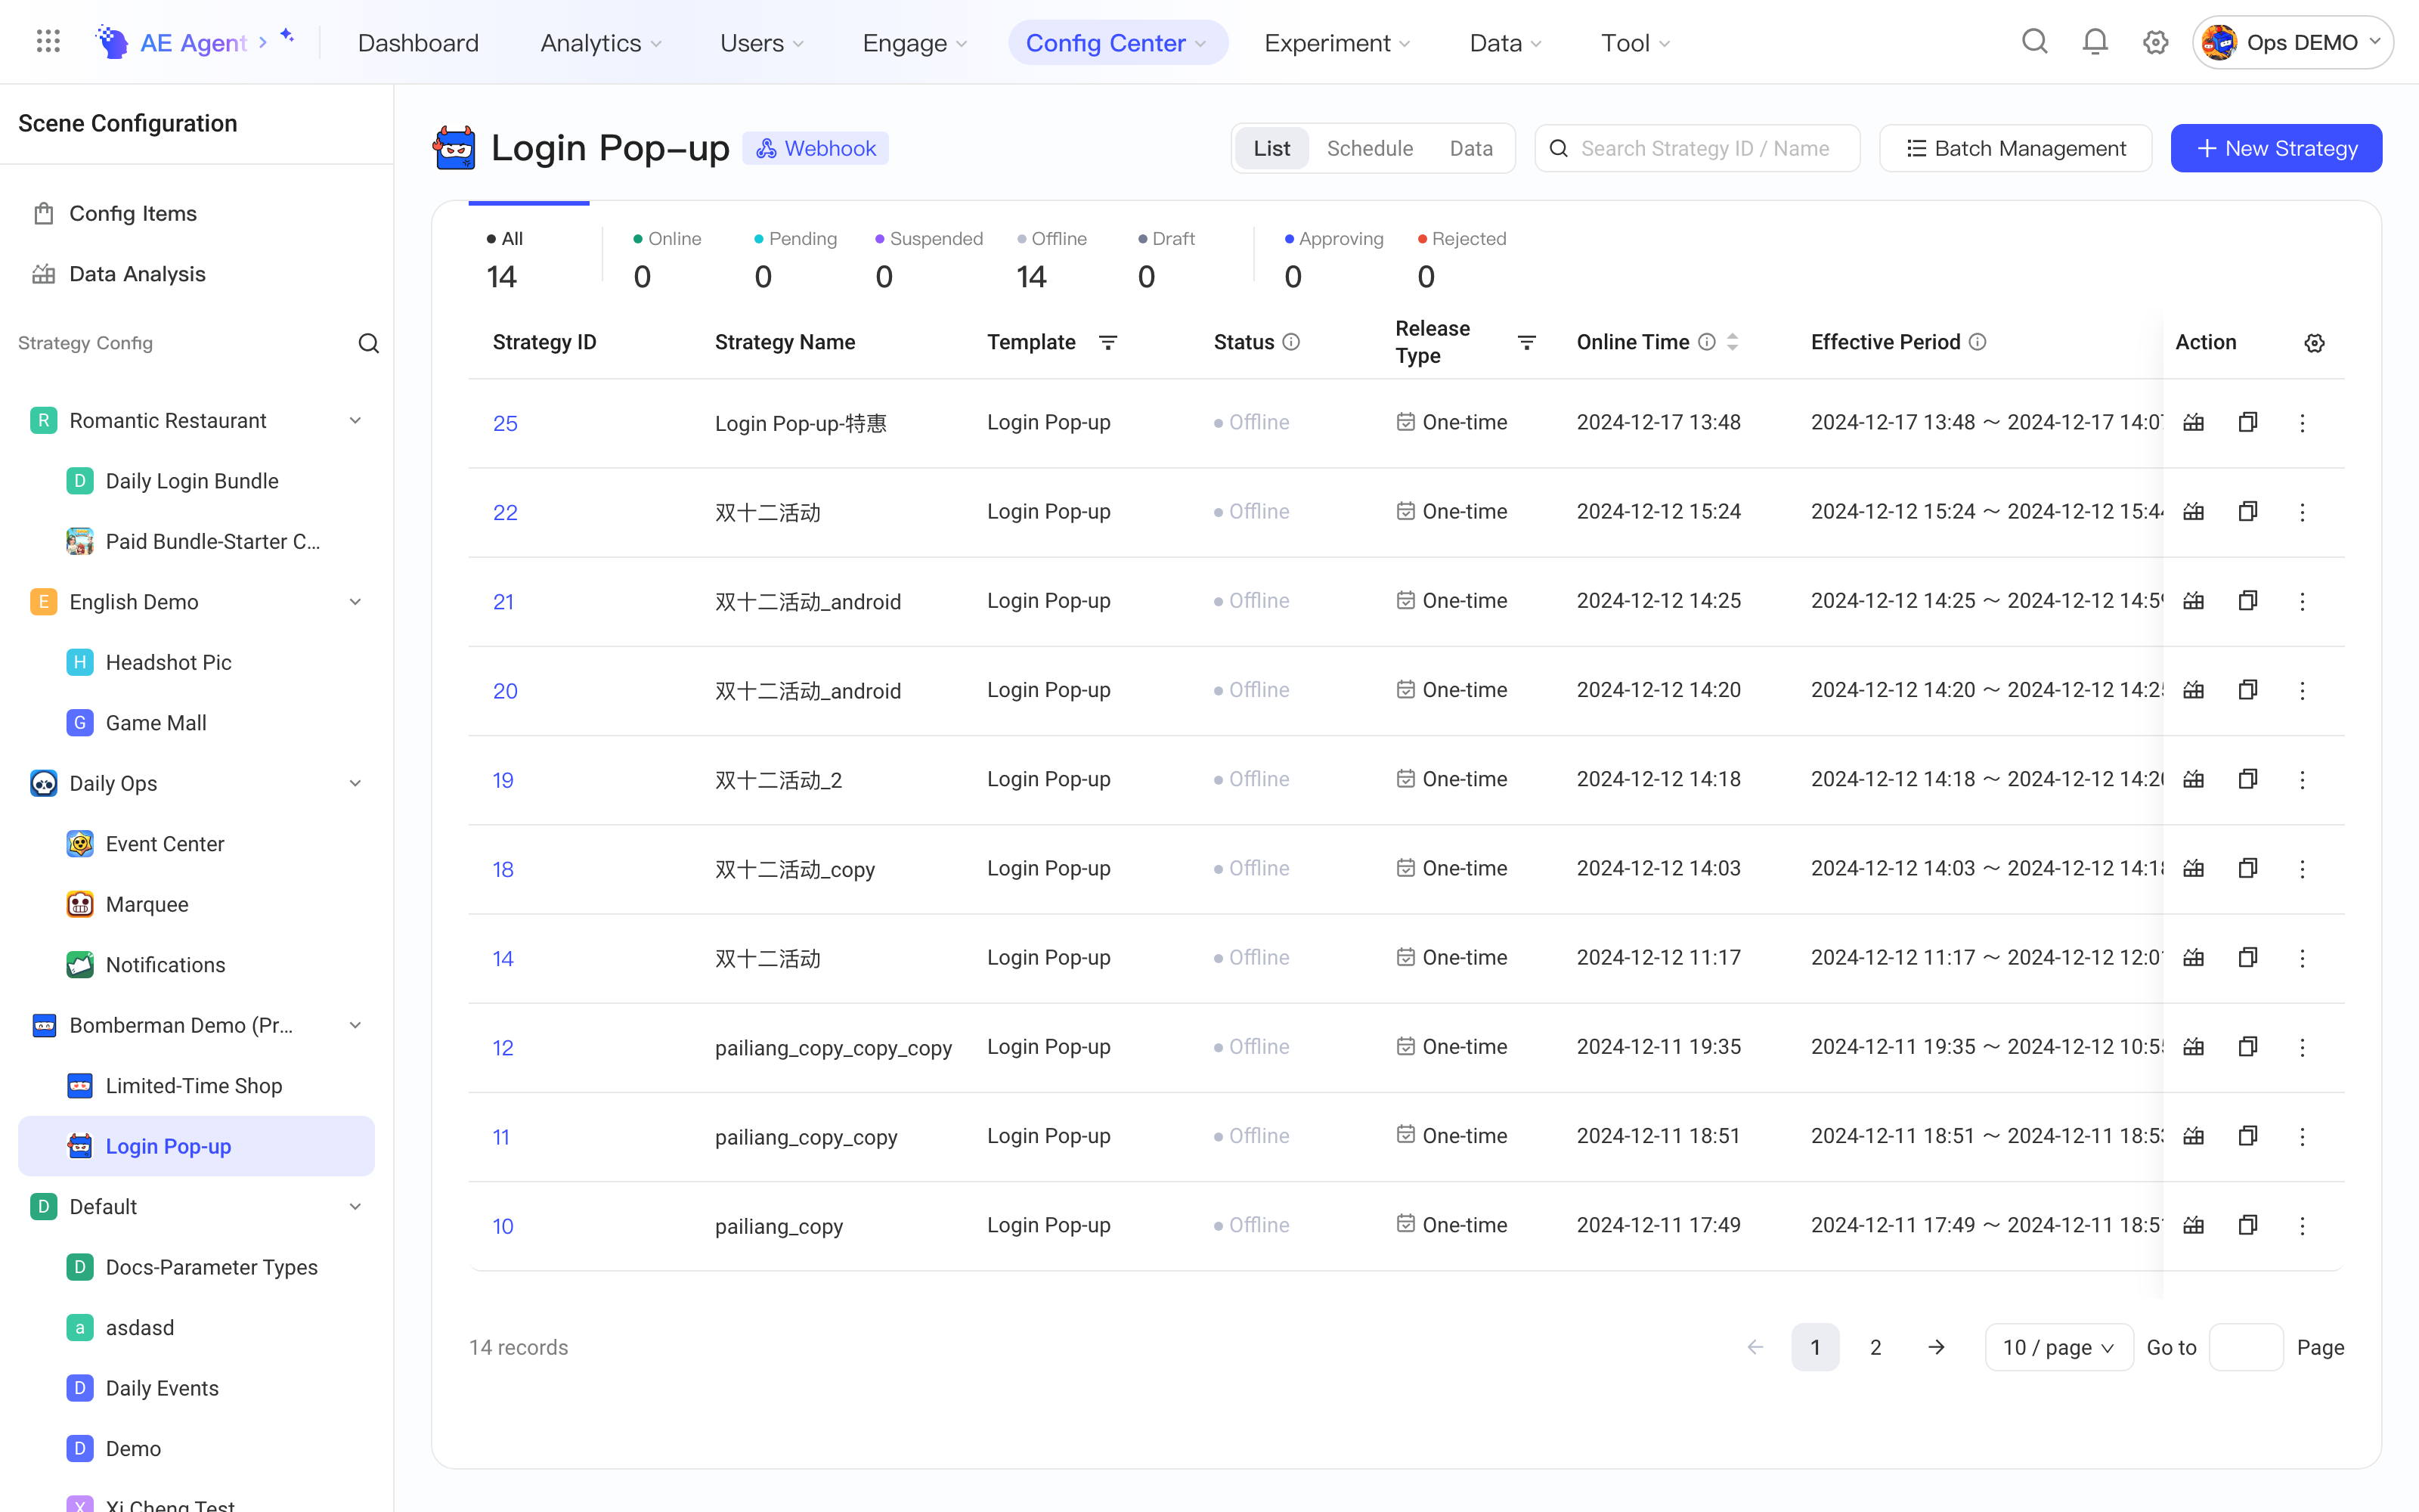2419x1512 pixels.
Task: Filter the Template column
Action: coord(1107,342)
